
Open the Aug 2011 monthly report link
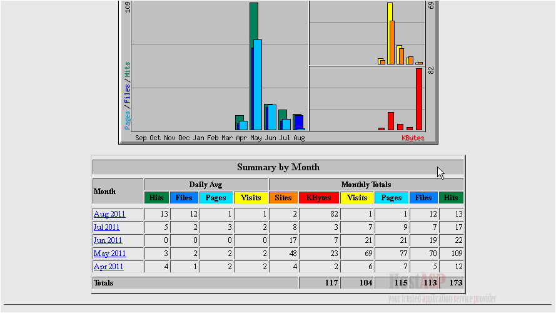click(109, 214)
